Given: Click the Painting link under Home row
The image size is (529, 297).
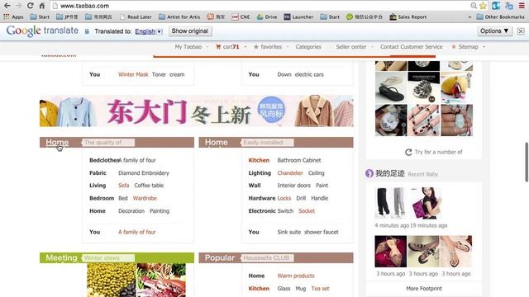Looking at the screenshot, I should coord(160,211).
